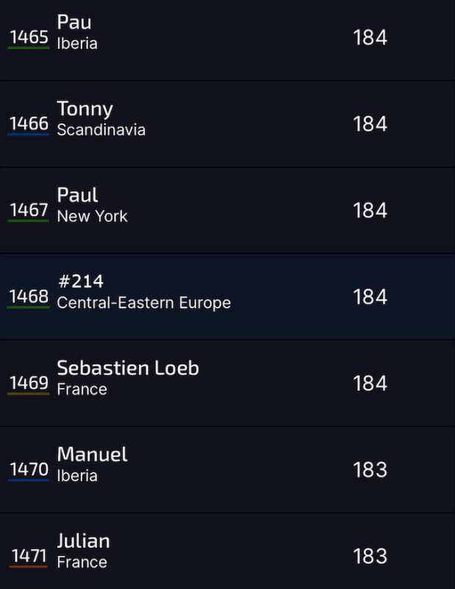
Task: Open Pau's leaderboard entry
Action: [x=227, y=38]
